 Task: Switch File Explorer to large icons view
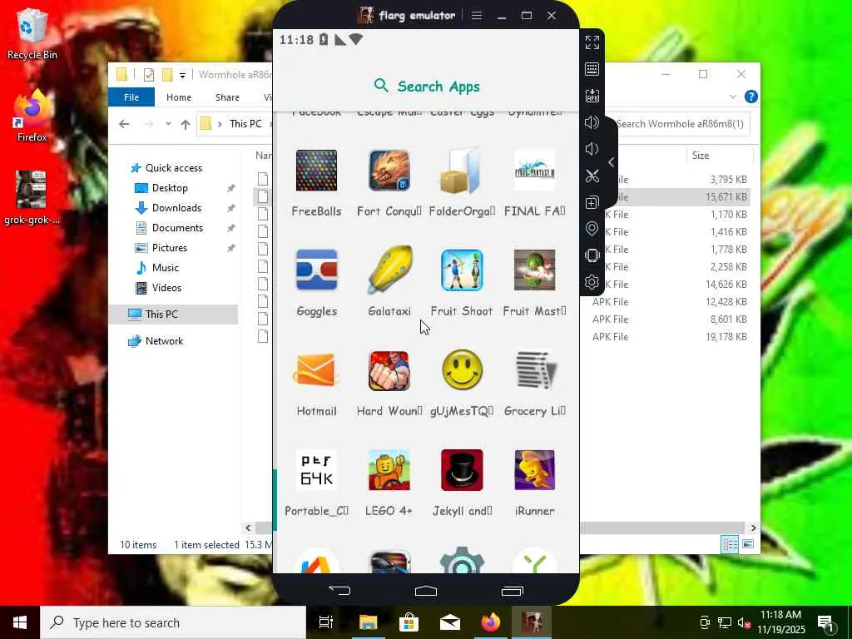(748, 544)
